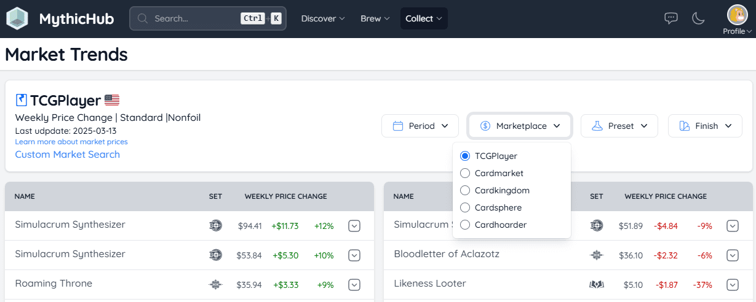Expand the $51.89 losers row
This screenshot has height=302, width=756.
click(x=732, y=226)
